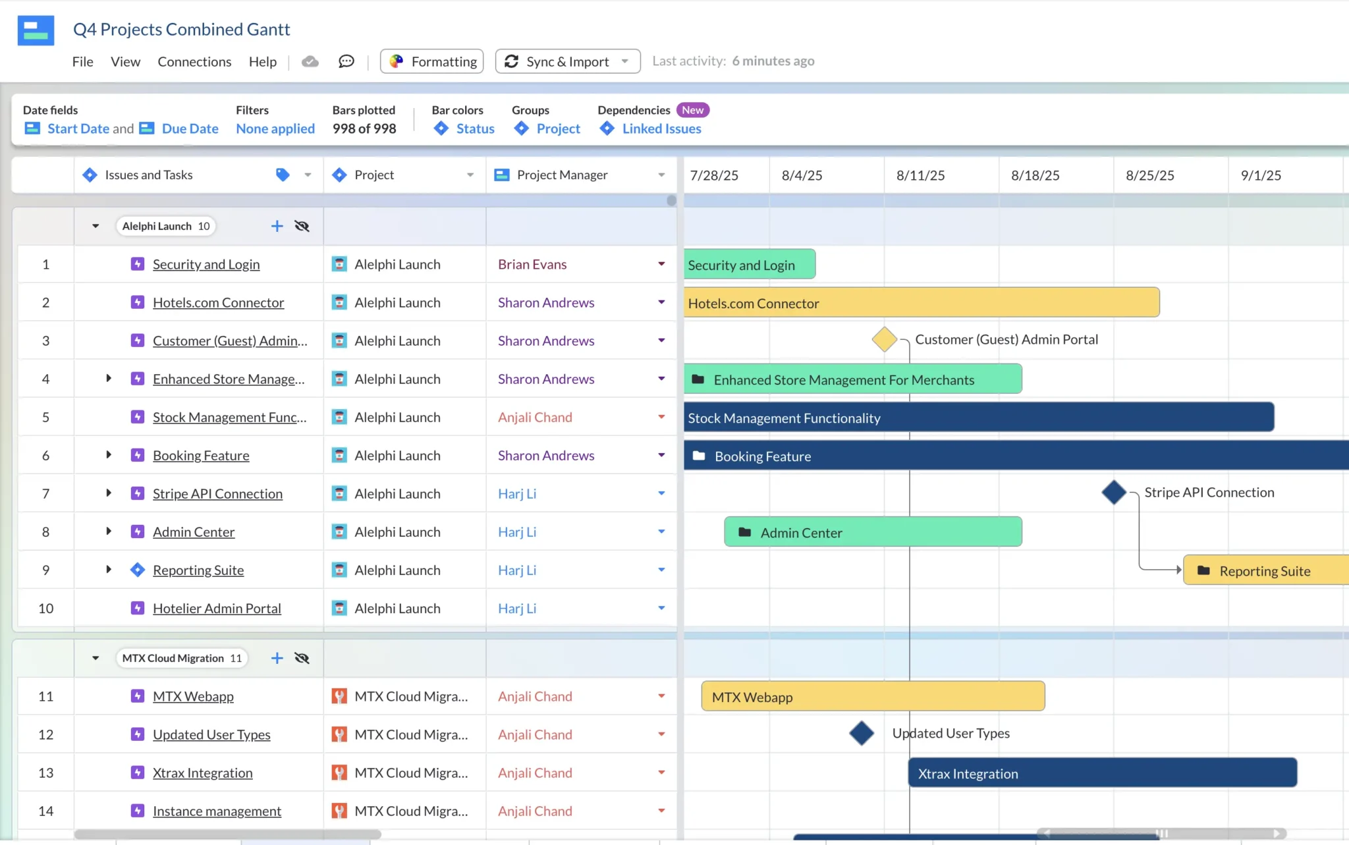
Task: Open Status bar colors setting
Action: coord(475,128)
